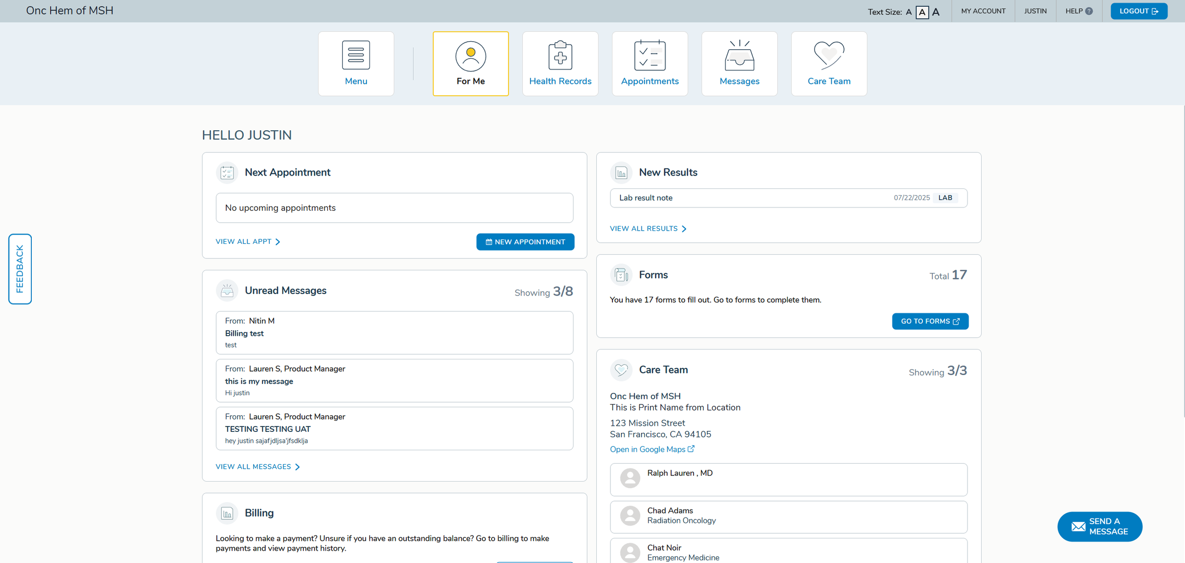Click the Justin top bar item
Screen dimensions: 1185x563
click(1035, 11)
